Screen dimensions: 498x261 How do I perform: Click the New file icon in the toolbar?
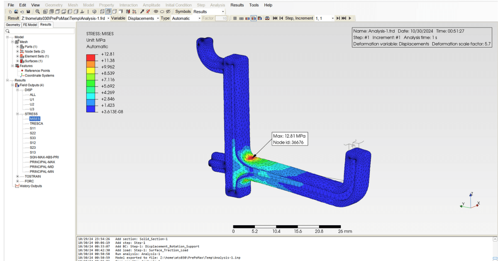pyautogui.click(x=10, y=12)
